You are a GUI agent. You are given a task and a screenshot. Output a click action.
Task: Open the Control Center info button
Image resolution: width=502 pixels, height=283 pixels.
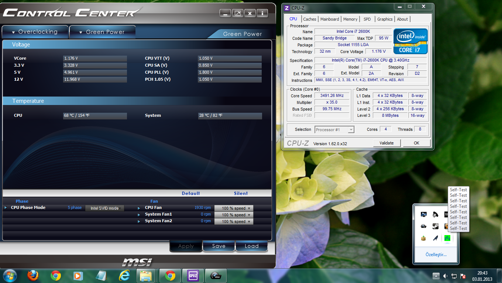[x=262, y=13]
